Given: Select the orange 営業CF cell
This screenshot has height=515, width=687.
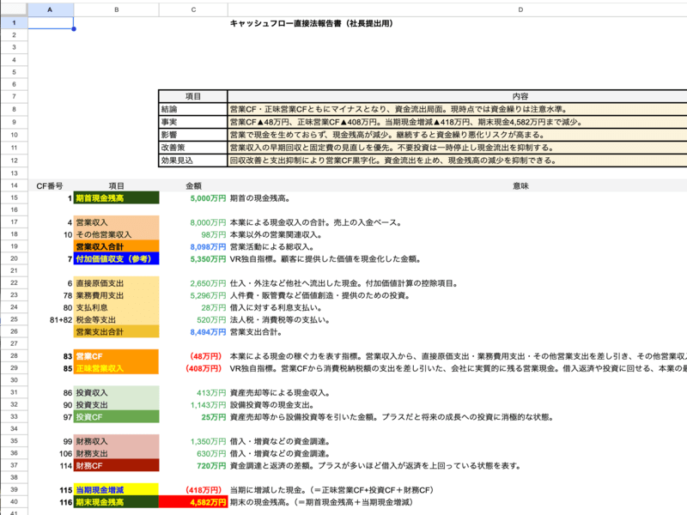Looking at the screenshot, I should point(116,356).
